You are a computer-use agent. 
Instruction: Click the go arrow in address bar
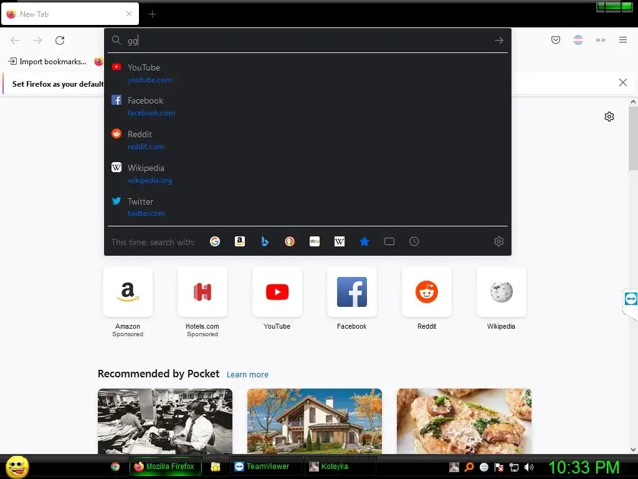pyautogui.click(x=499, y=41)
